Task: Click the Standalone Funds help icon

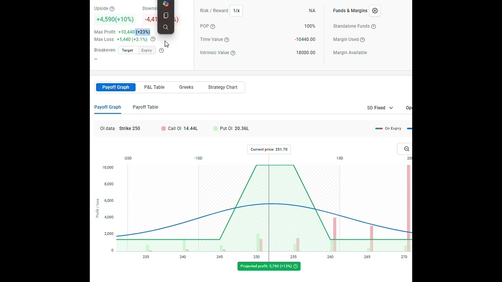Action: (x=373, y=26)
